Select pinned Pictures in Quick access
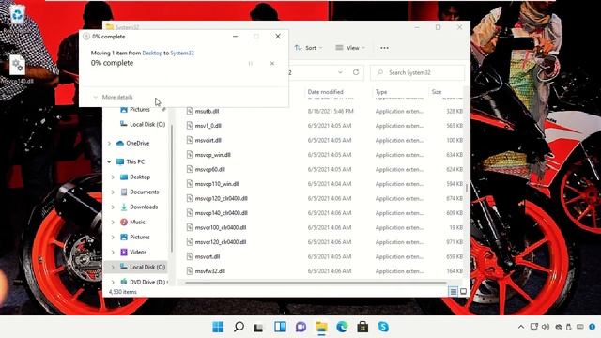This screenshot has height=338, width=601. (x=140, y=109)
